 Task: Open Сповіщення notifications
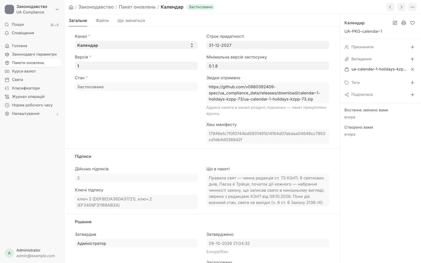[32, 33]
